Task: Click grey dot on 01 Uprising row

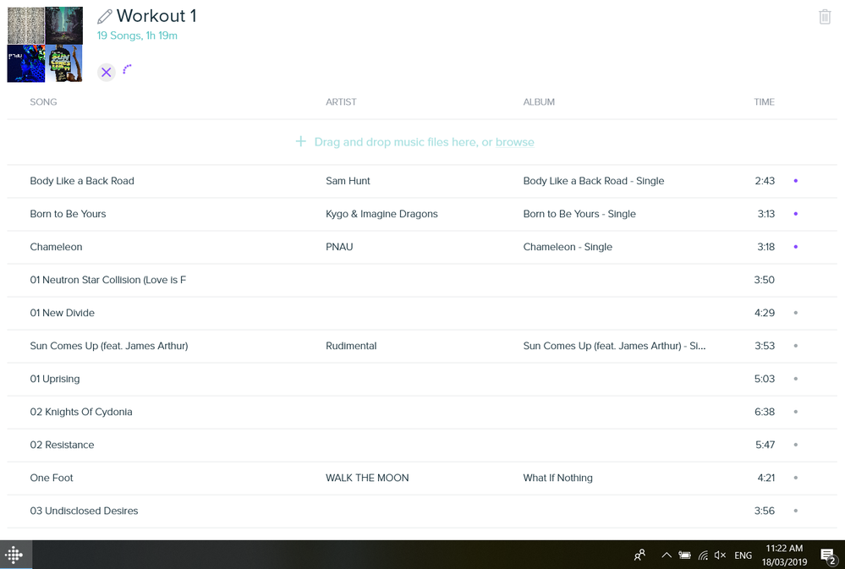Action: [795, 379]
